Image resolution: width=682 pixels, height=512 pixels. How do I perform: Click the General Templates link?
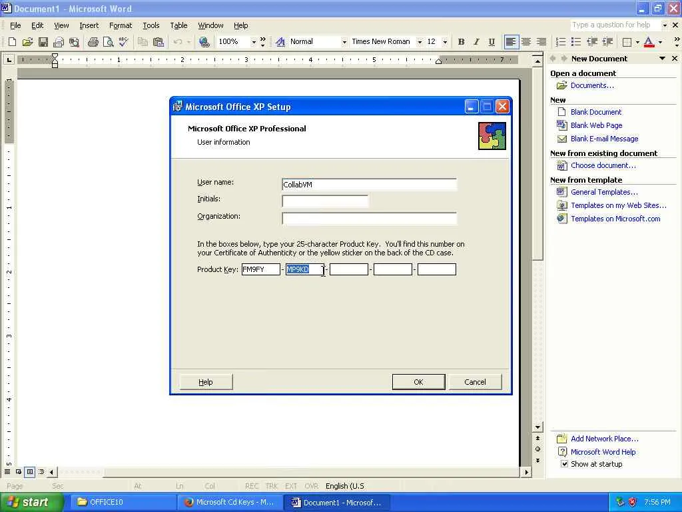(604, 192)
